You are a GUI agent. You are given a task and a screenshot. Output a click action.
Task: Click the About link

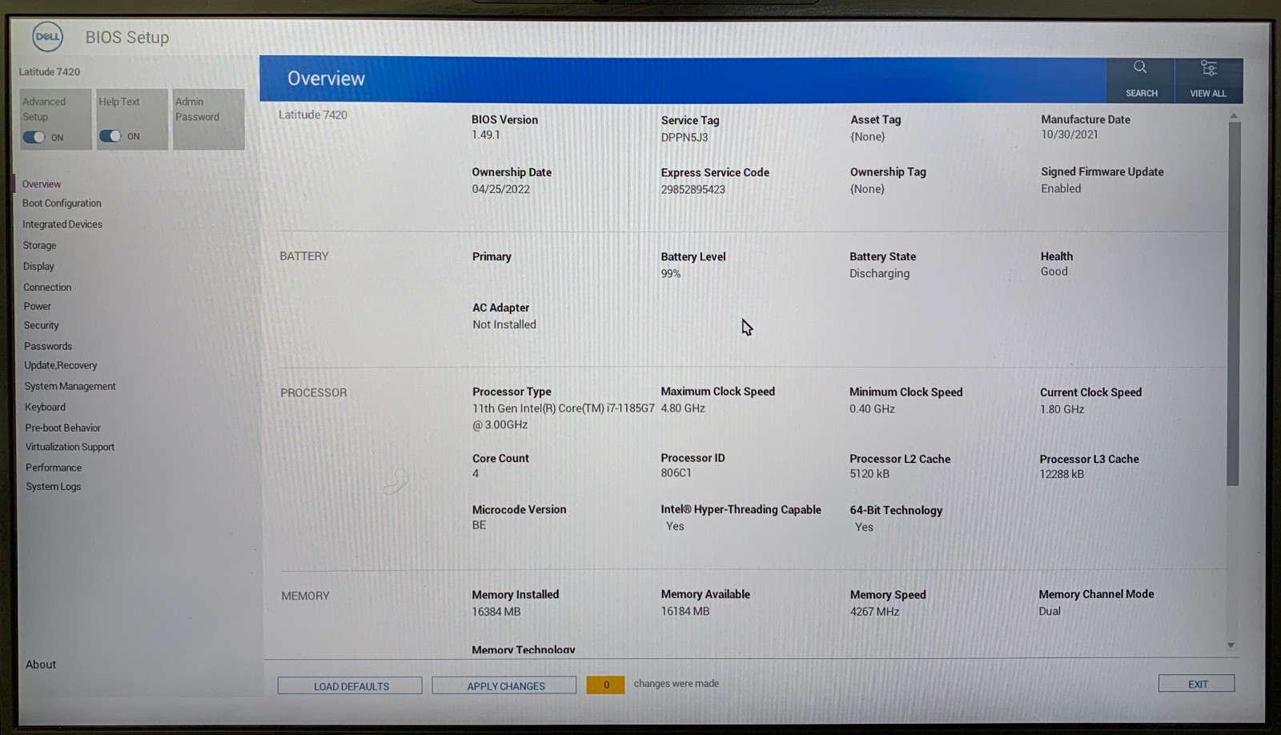(41, 665)
